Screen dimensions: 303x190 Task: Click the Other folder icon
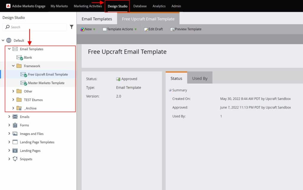point(19,91)
